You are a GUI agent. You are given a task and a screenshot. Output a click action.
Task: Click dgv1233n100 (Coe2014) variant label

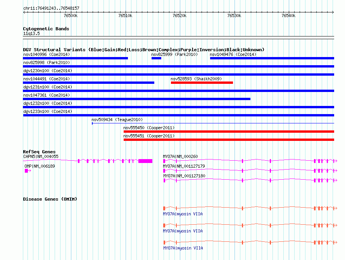(x=48, y=111)
